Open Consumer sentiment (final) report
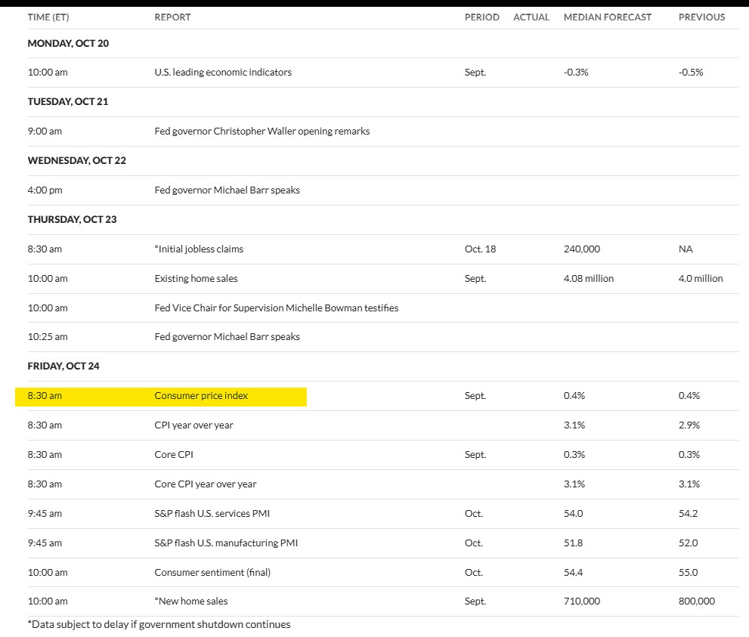The image size is (749, 637). coord(212,573)
